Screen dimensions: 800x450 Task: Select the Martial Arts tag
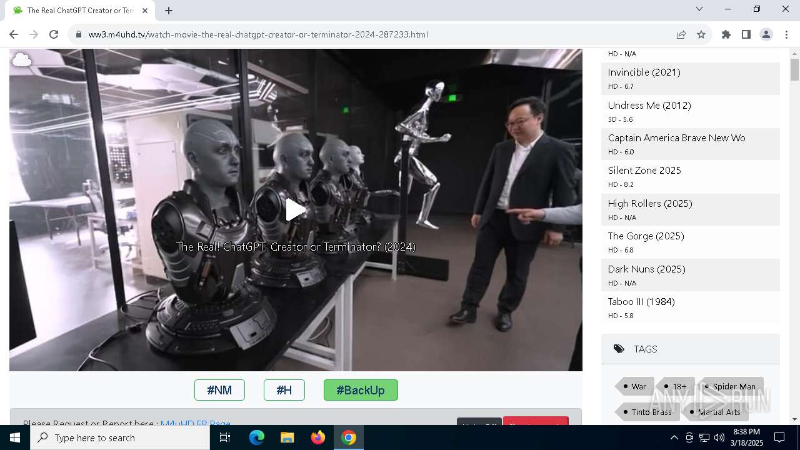(715, 412)
